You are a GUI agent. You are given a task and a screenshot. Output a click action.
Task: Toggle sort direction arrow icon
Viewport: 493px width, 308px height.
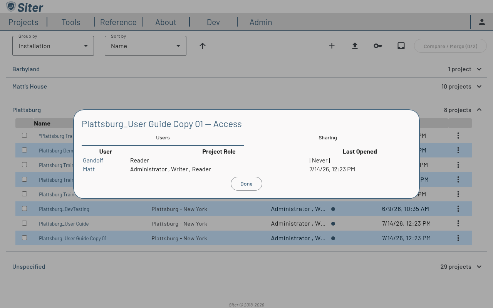(x=203, y=46)
